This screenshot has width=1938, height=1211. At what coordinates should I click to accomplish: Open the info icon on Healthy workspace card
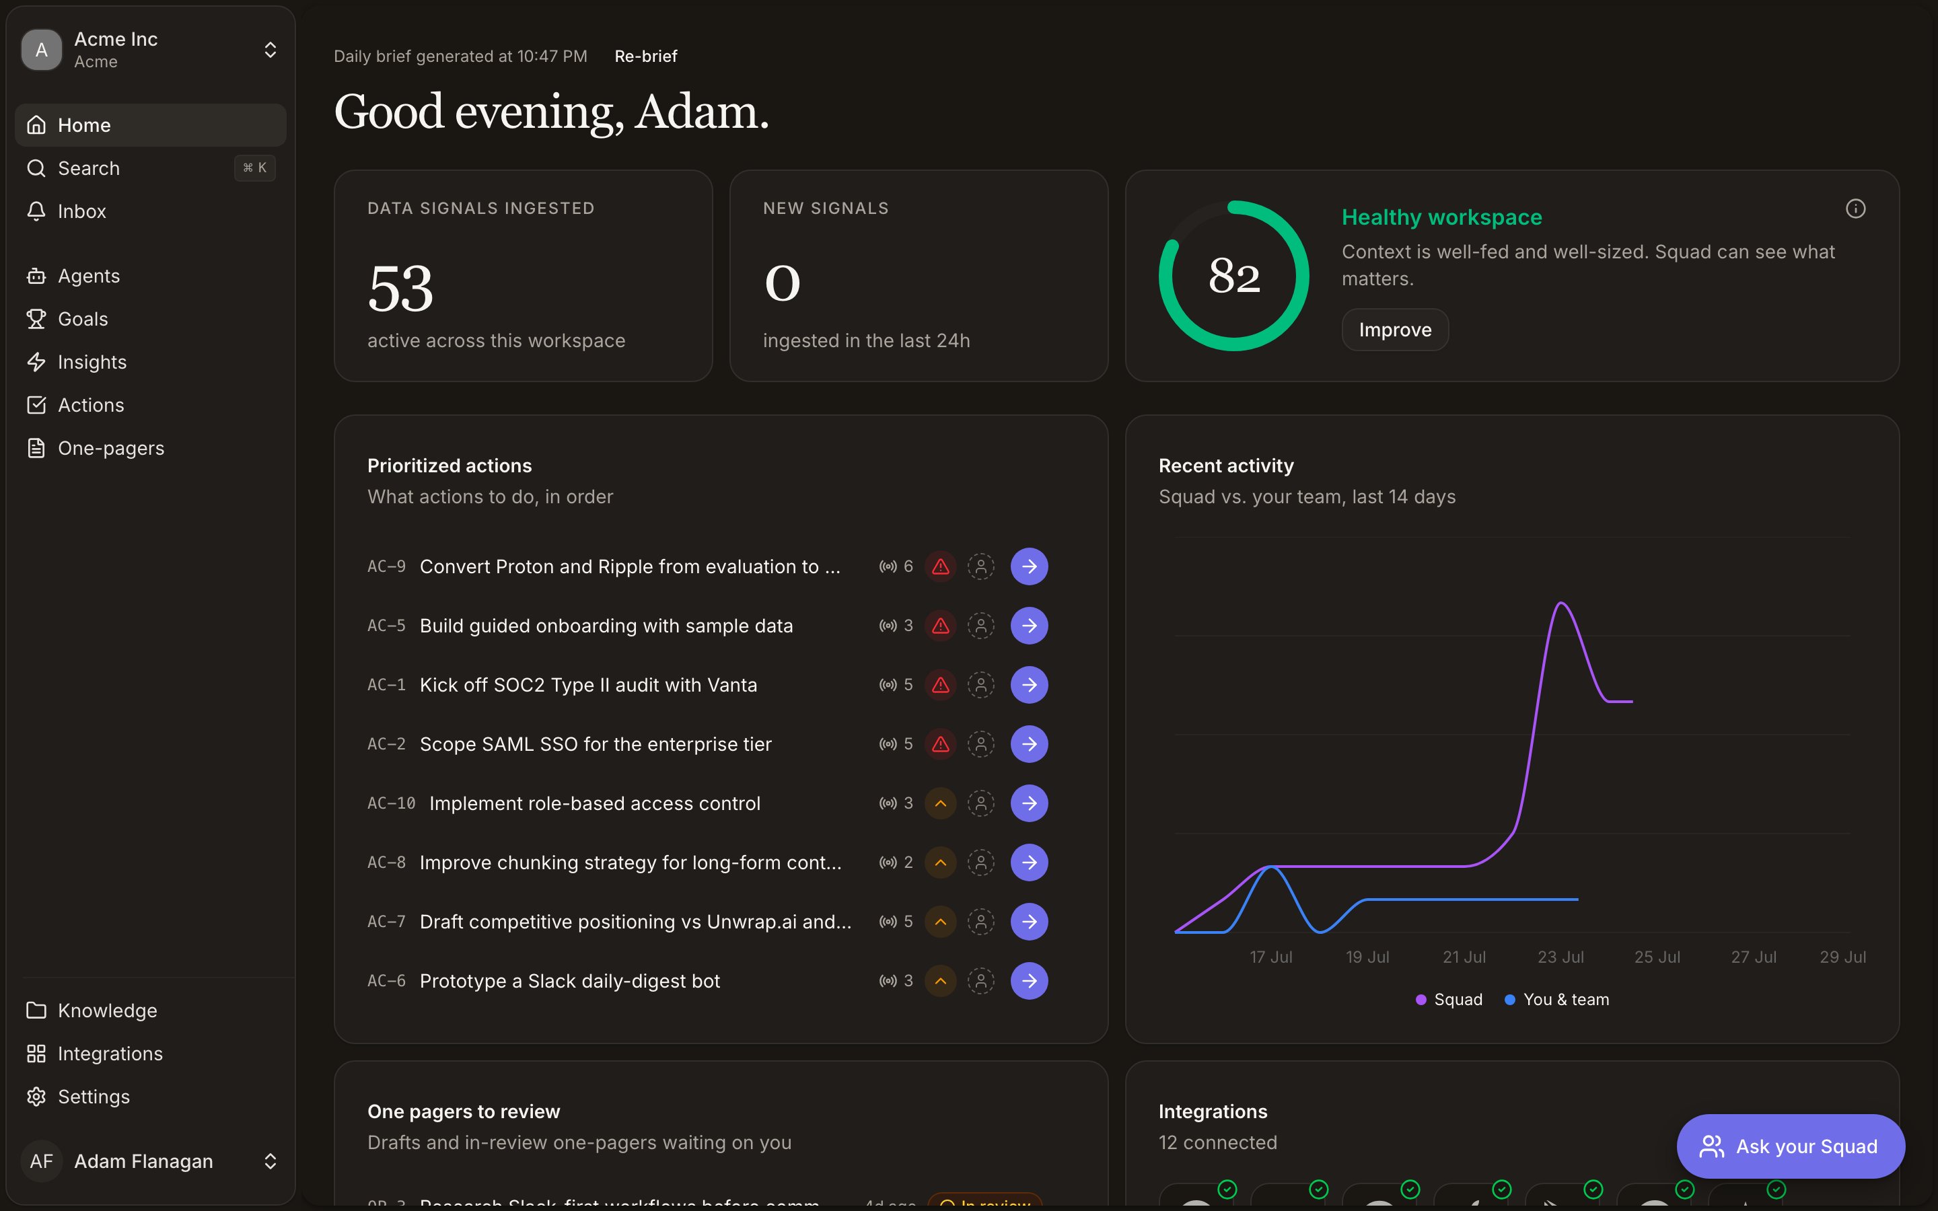1855,209
